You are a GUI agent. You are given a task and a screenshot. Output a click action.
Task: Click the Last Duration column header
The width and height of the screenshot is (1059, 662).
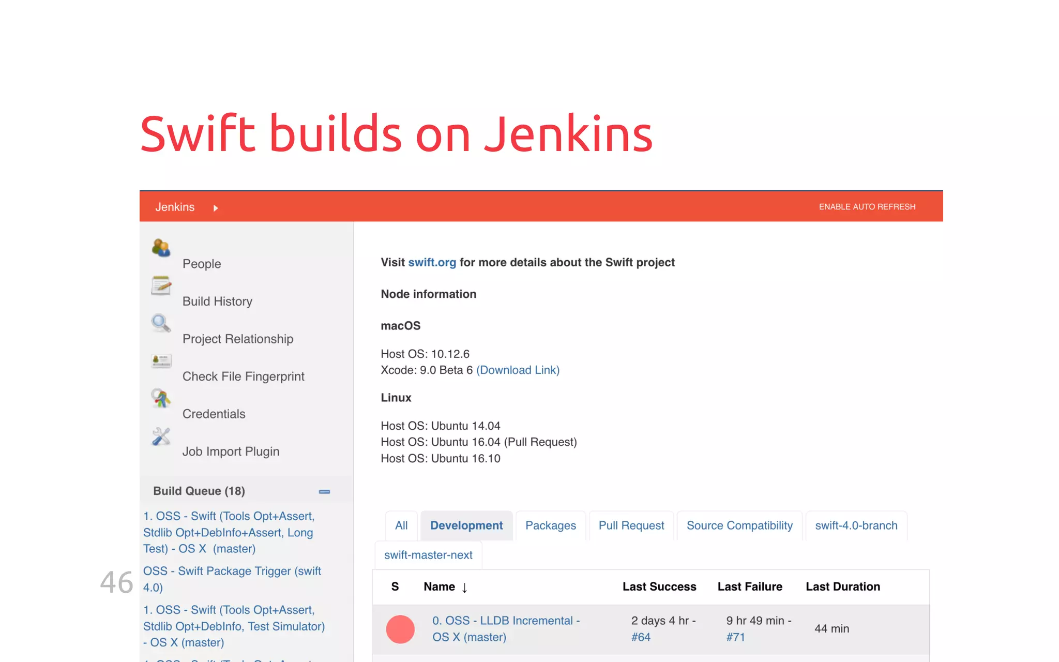[x=843, y=586]
